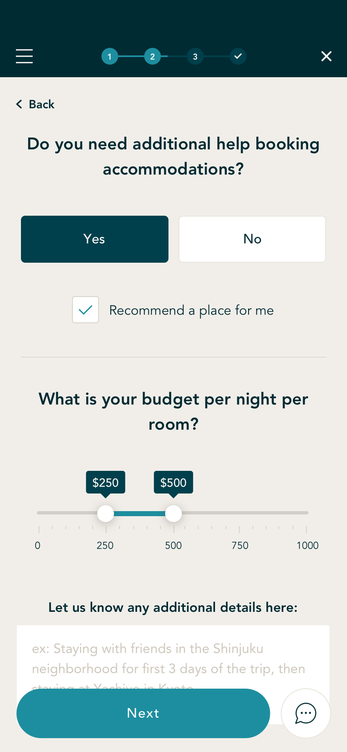The image size is (347, 752).
Task: Click the minimum budget slider handle
Action: click(106, 513)
